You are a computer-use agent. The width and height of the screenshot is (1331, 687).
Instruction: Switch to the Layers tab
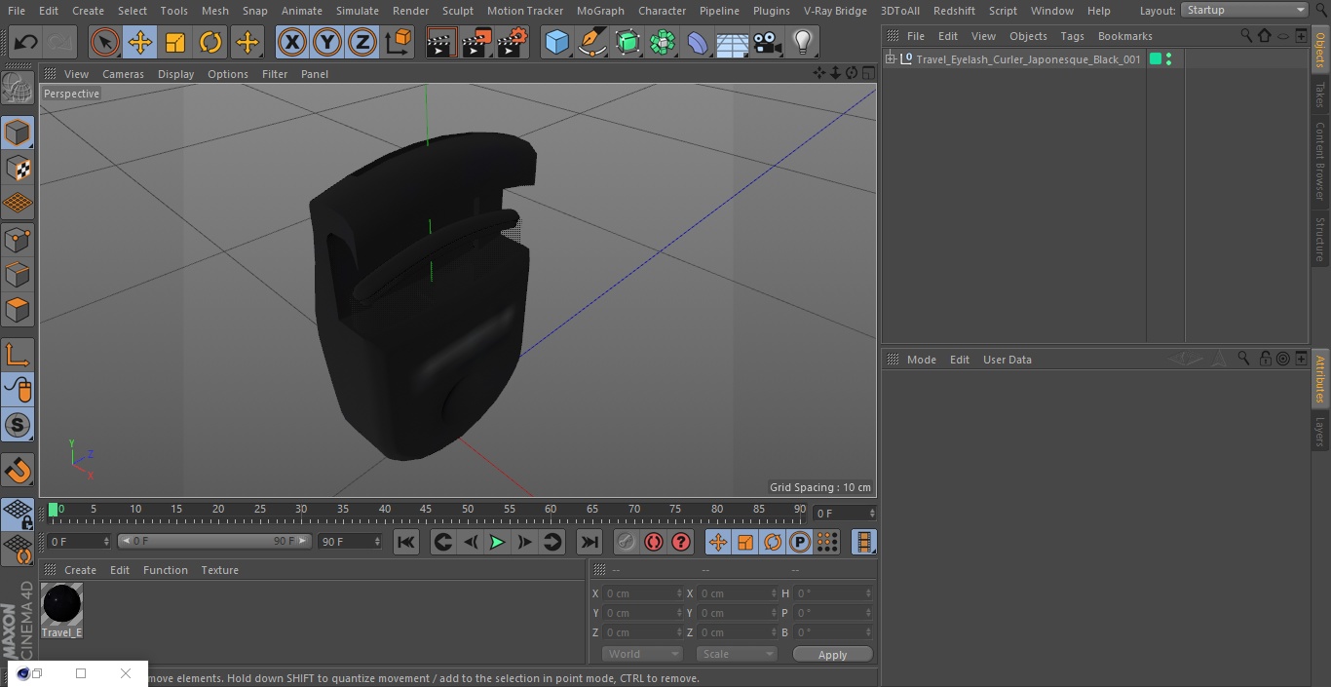pos(1320,432)
